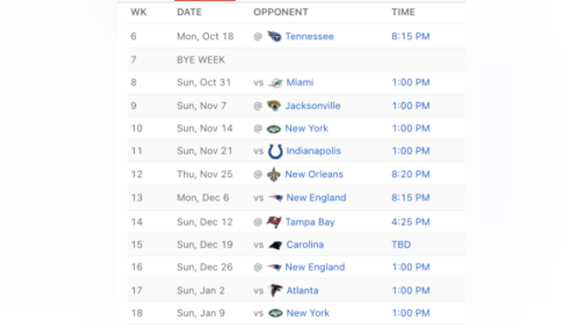Click the Indianapolis Colts horseshoe logo
Screen dimensions: 582x328
pos(275,151)
